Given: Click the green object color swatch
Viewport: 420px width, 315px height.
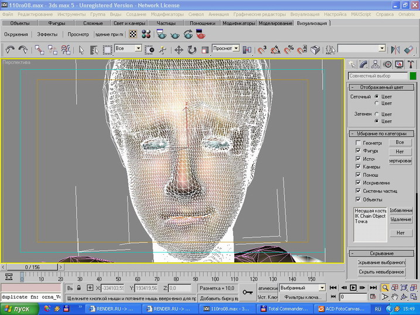Looking at the screenshot, I should pos(412,76).
